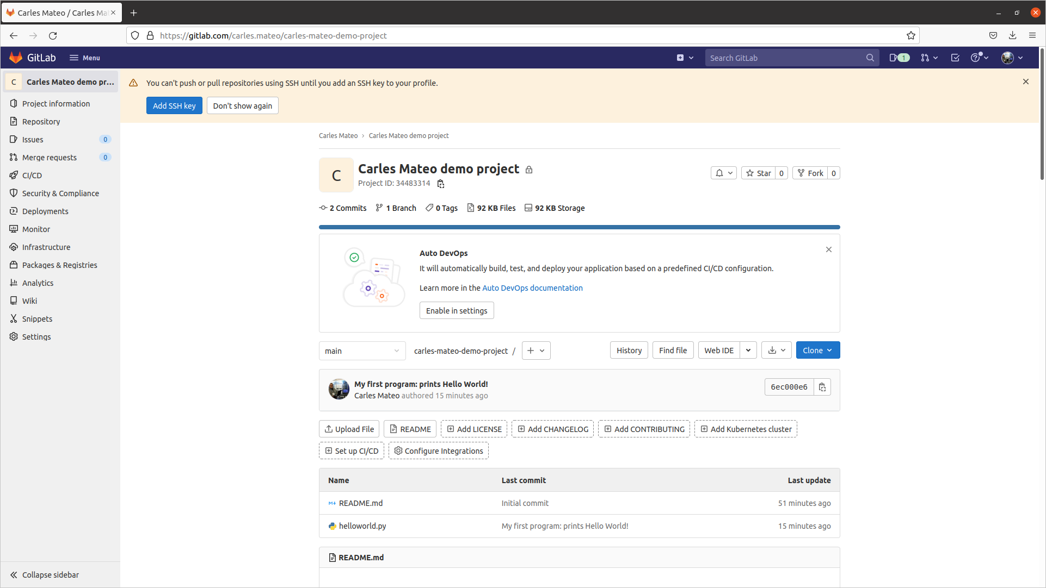1046x588 pixels.
Task: Click the commit author avatar
Action: (x=339, y=389)
